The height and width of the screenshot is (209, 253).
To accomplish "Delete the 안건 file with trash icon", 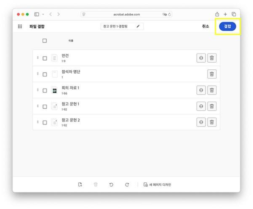I will pyautogui.click(x=212, y=58).
